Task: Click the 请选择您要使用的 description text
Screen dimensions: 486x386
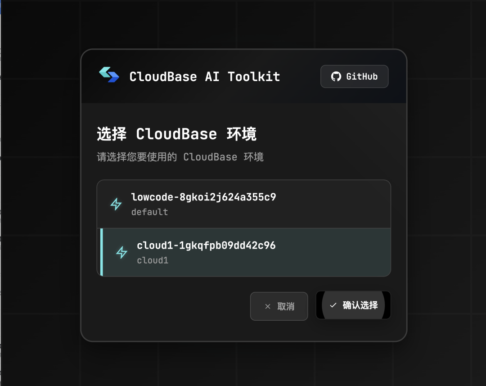Action: pyautogui.click(x=137, y=157)
